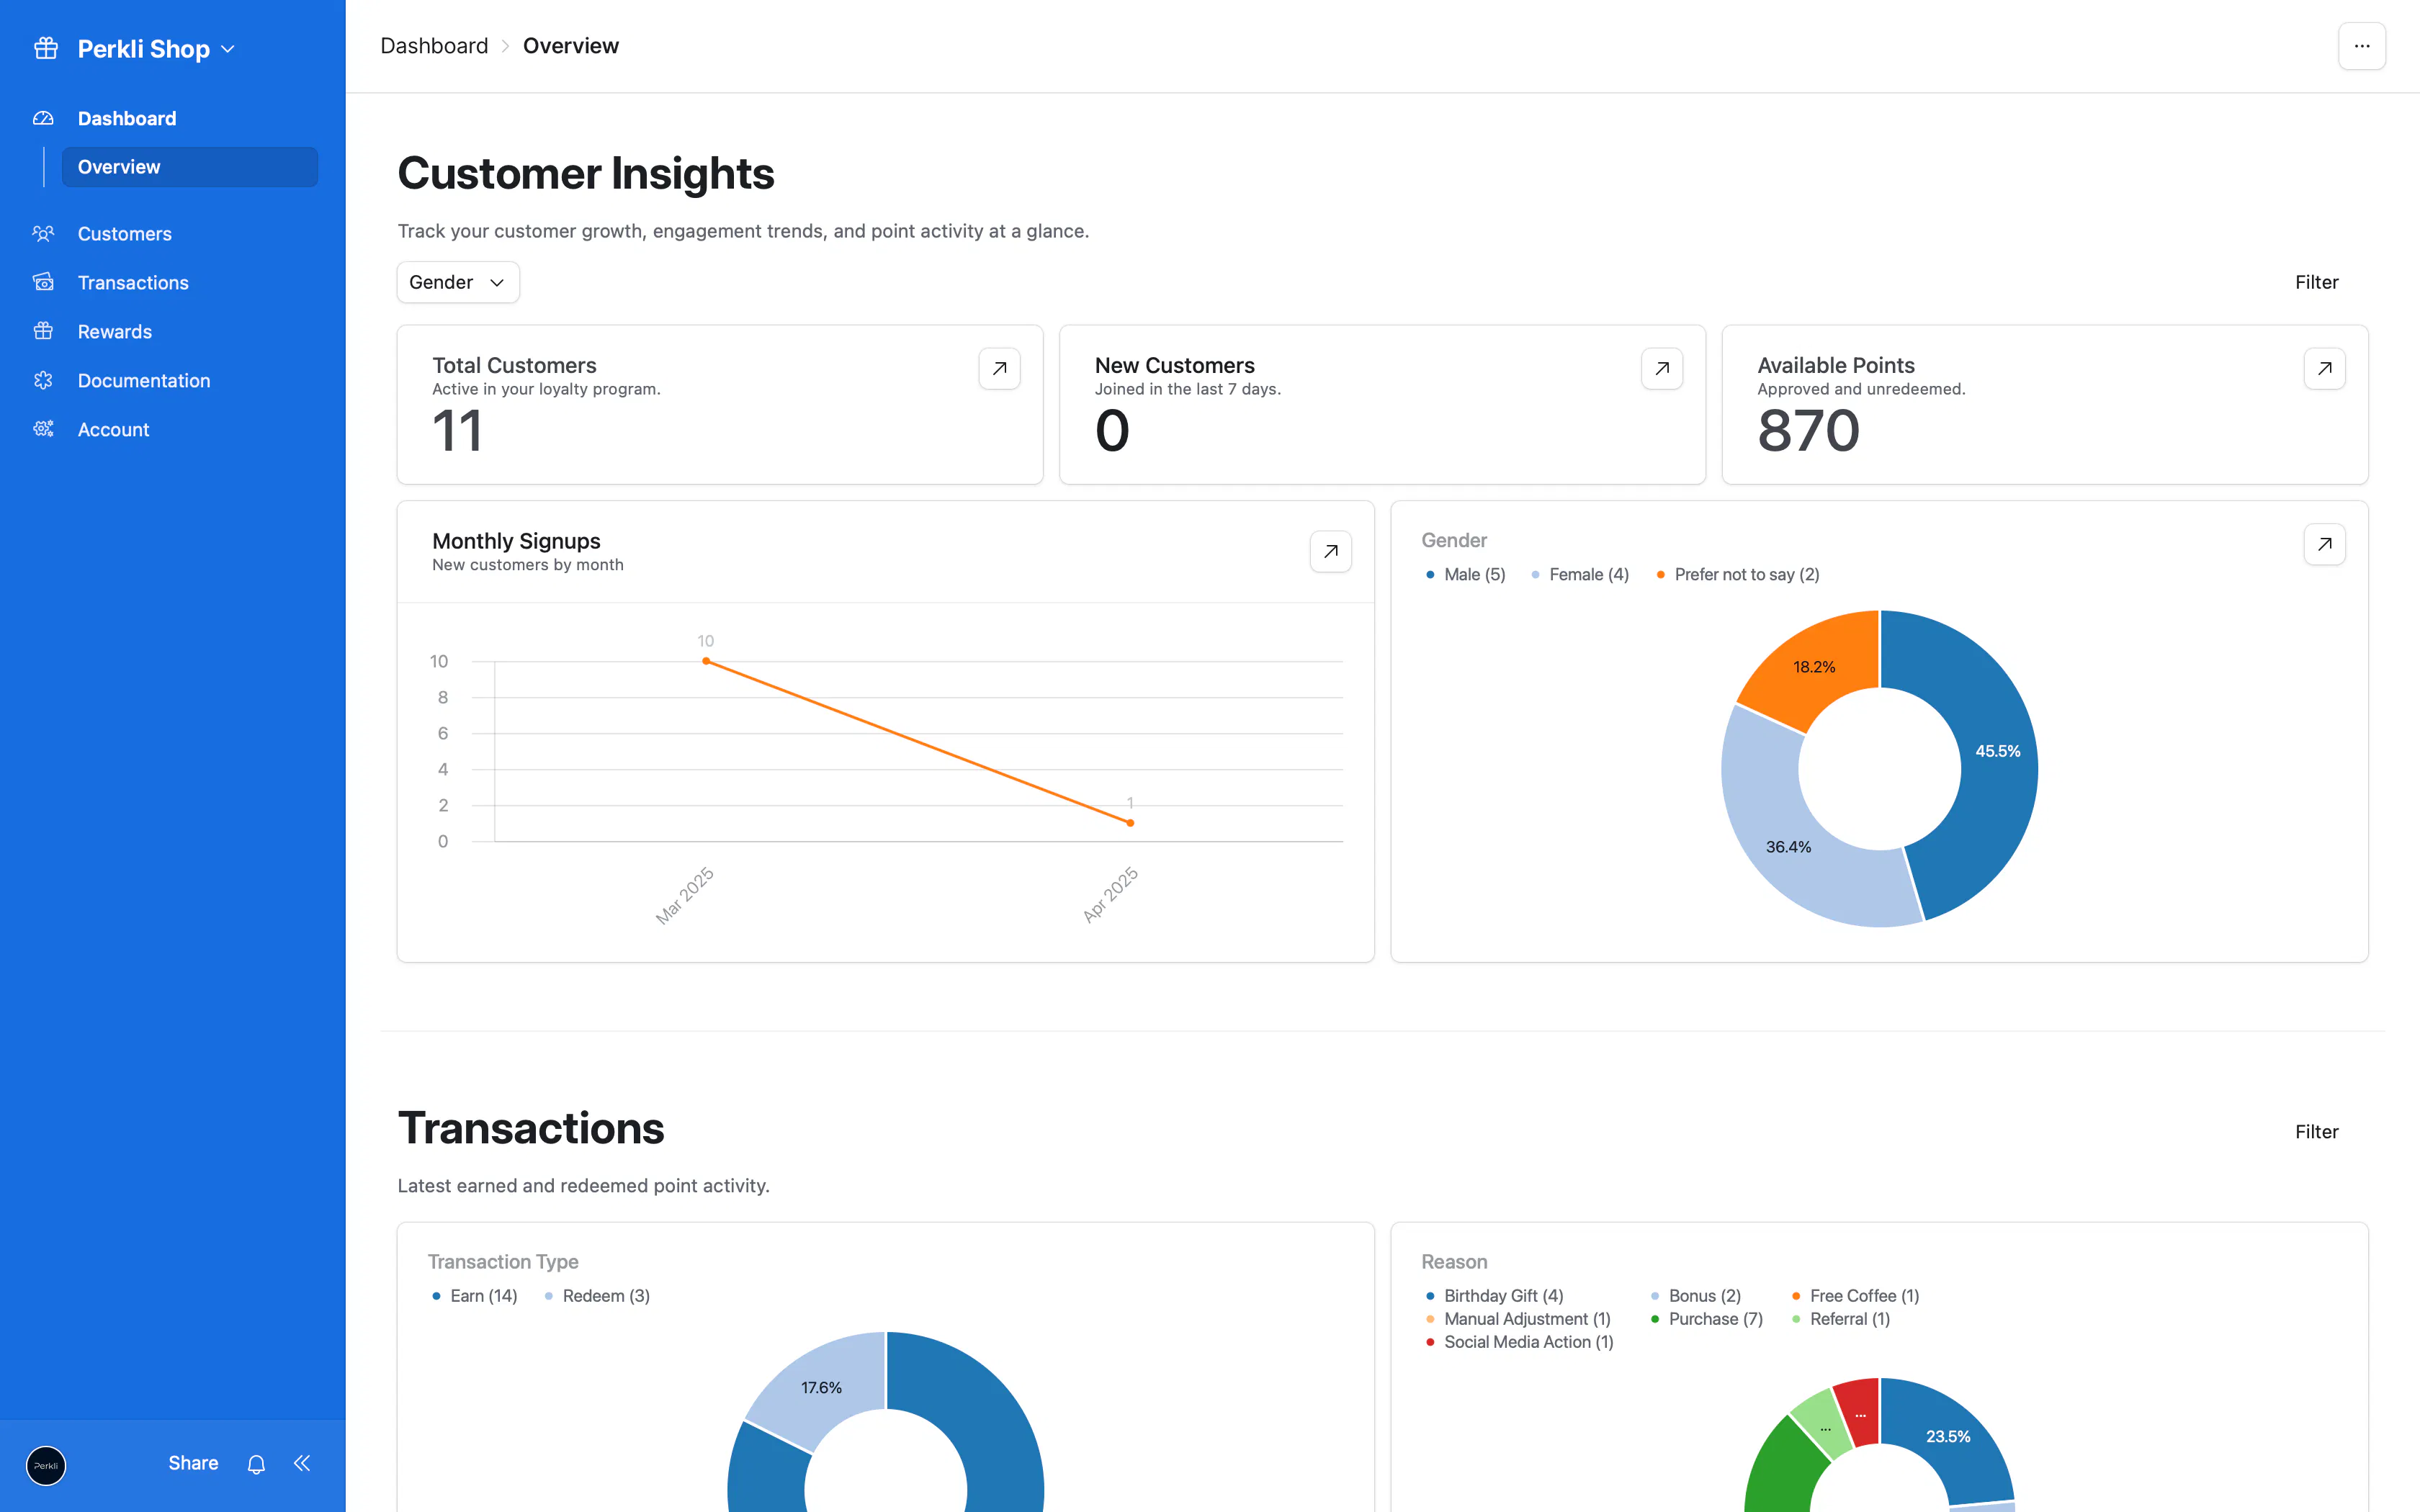2420x1512 pixels.
Task: Collapse the sidebar with double-chevron icon
Action: 302,1463
